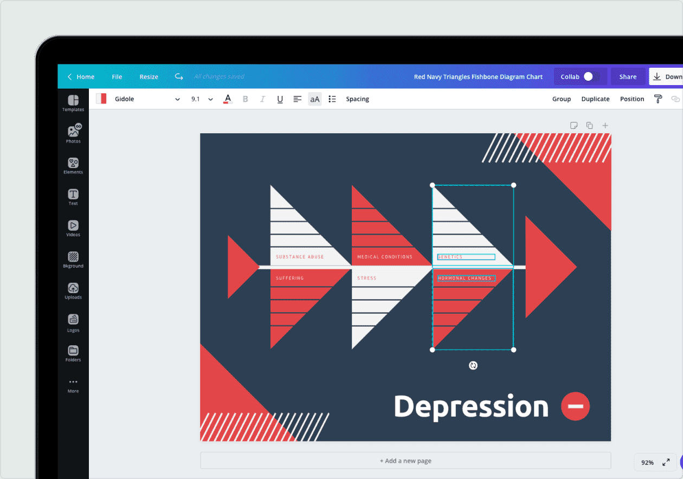
Task: Toggle uppercase aA text formatting
Action: [314, 99]
